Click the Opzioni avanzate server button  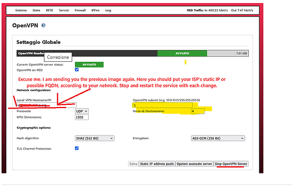tap(194, 164)
